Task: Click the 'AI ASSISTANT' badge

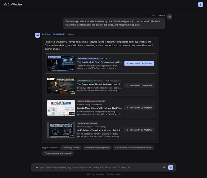Action: coord(59,34)
